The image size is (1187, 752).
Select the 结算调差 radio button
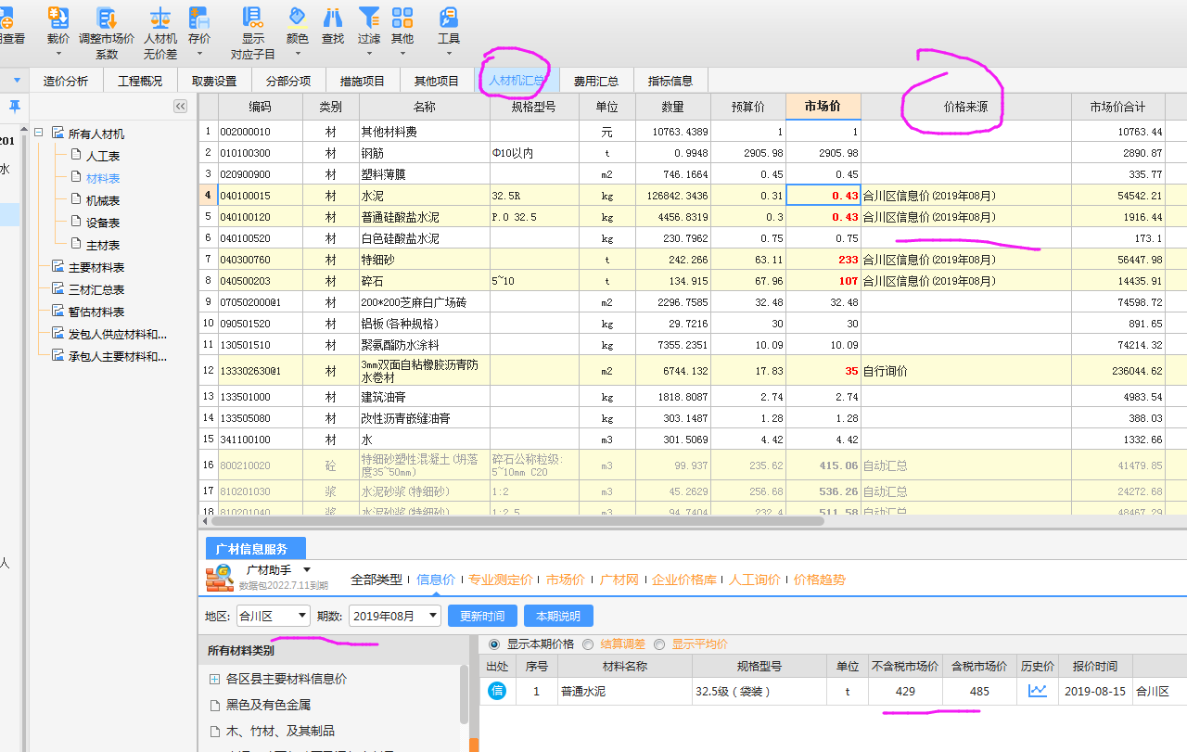point(588,644)
